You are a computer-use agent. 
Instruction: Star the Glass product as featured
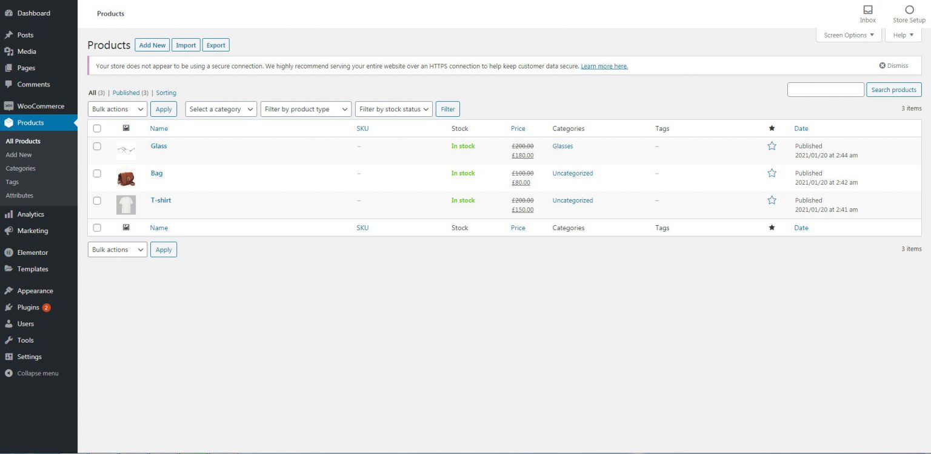(772, 146)
